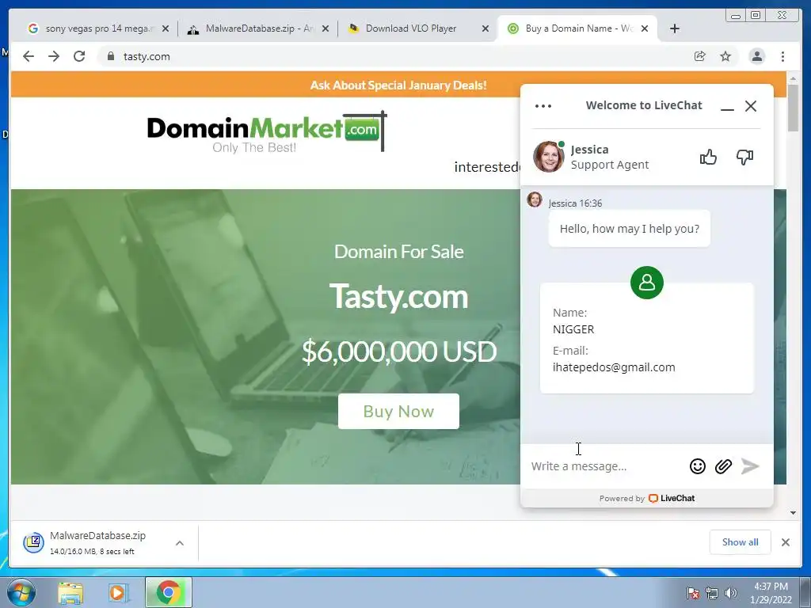Image resolution: width=811 pixels, height=608 pixels.
Task: Click the Write a message field
Action: [606, 465]
